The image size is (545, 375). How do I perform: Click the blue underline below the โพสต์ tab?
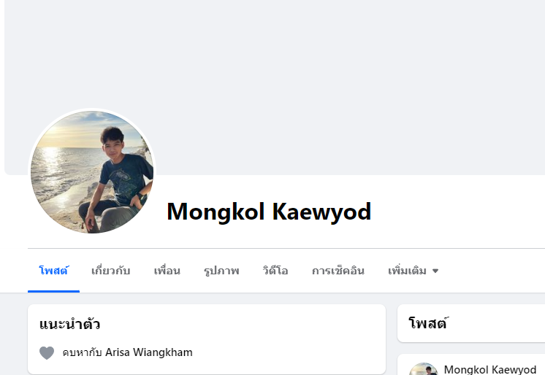coord(53,291)
